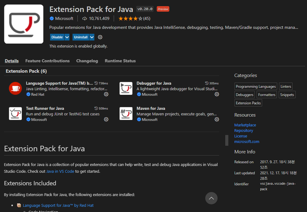Switch to the Details tab
The height and width of the screenshot is (212, 307).
tap(12, 61)
